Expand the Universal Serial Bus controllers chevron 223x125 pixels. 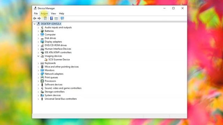[38, 99]
